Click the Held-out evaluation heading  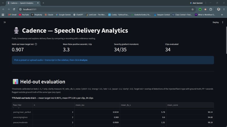point(43,82)
